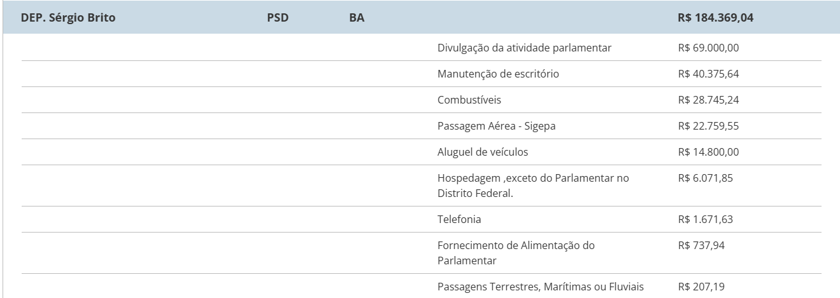840x298 pixels.
Task: Open Passagem Aérea - Sigepa entry
Action: 497,126
